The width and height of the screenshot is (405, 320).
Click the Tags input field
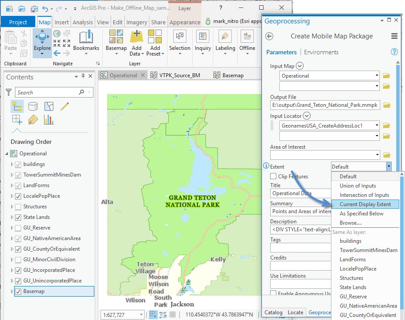click(301, 248)
